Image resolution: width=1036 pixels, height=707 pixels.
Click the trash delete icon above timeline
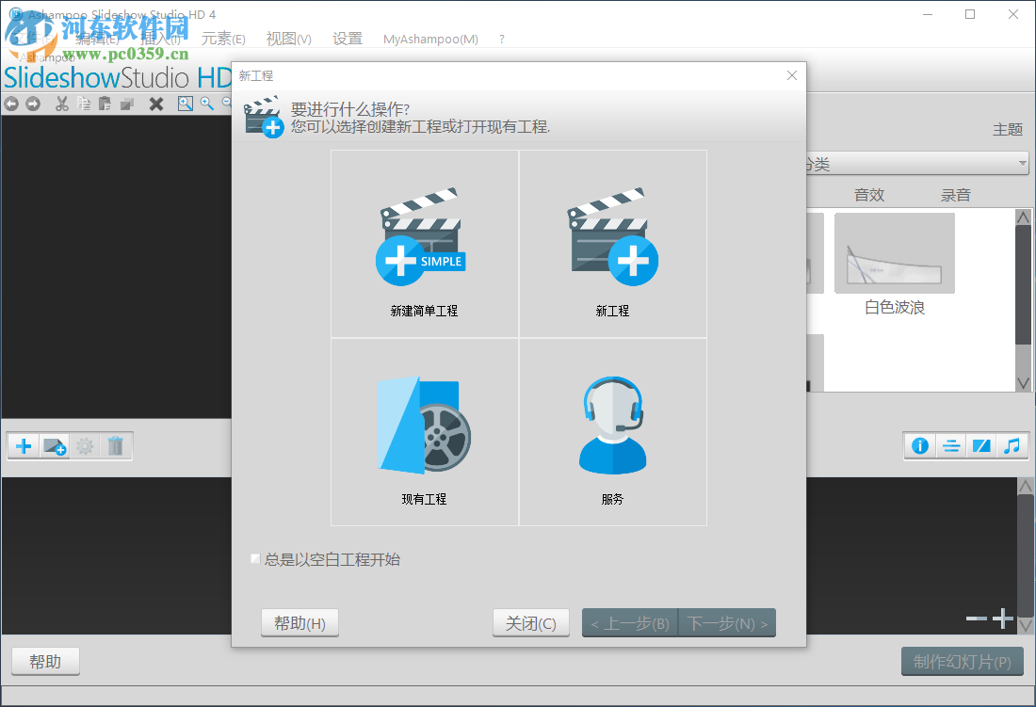115,445
